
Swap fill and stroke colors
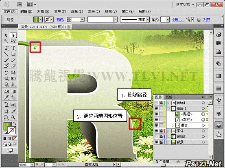pyautogui.click(x=15, y=123)
